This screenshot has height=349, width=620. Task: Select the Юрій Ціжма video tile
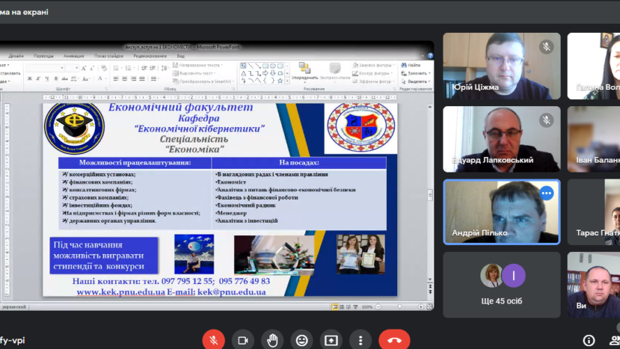tap(501, 66)
